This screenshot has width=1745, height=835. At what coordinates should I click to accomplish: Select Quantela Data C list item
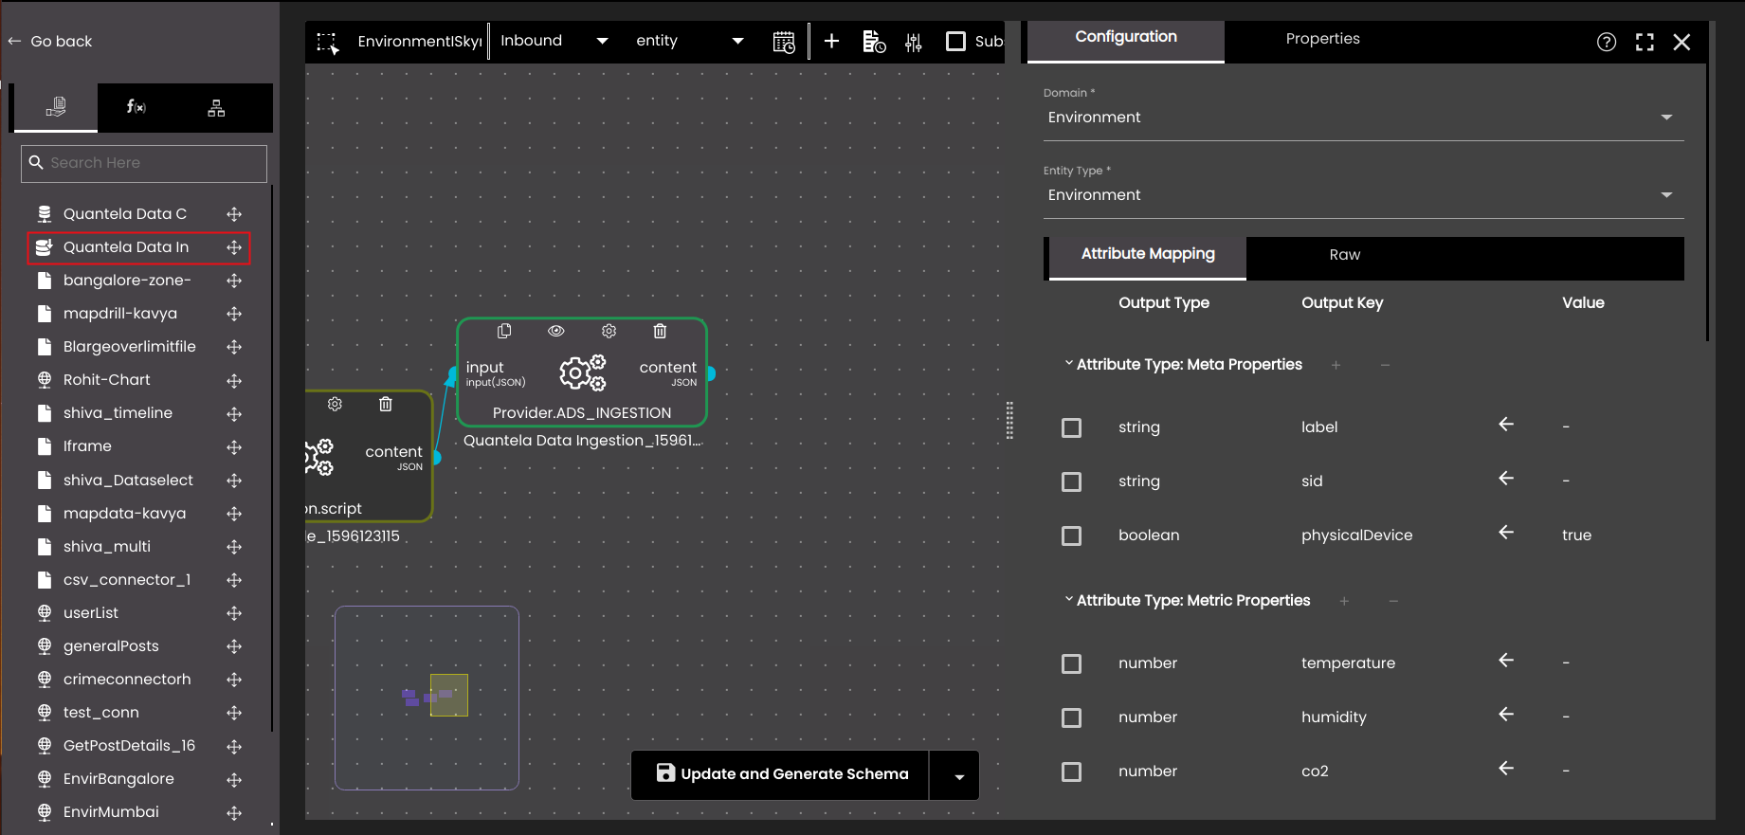pyautogui.click(x=125, y=214)
